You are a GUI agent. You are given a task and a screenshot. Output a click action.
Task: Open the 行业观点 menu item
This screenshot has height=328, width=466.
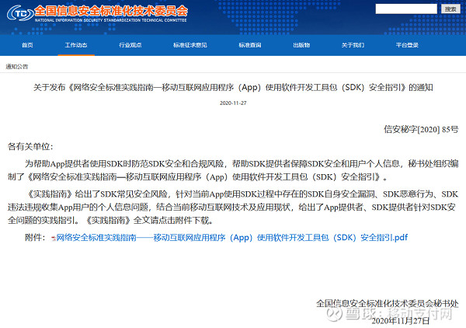130,45
